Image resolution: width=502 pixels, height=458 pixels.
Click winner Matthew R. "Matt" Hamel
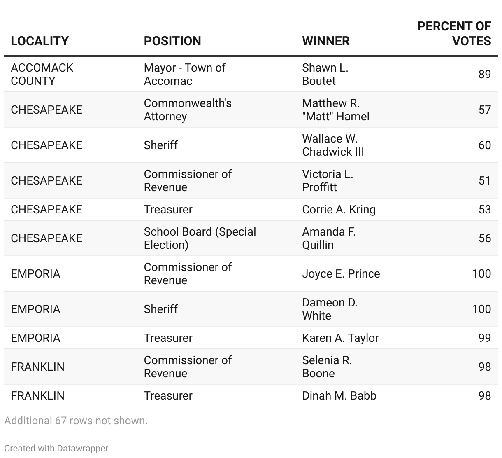(335, 110)
